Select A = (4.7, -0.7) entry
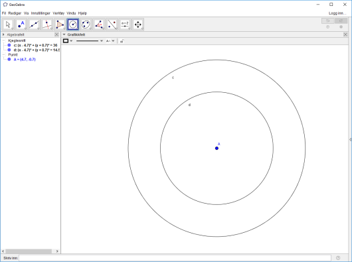Viewport: 352px width, 262px height. pos(25,60)
